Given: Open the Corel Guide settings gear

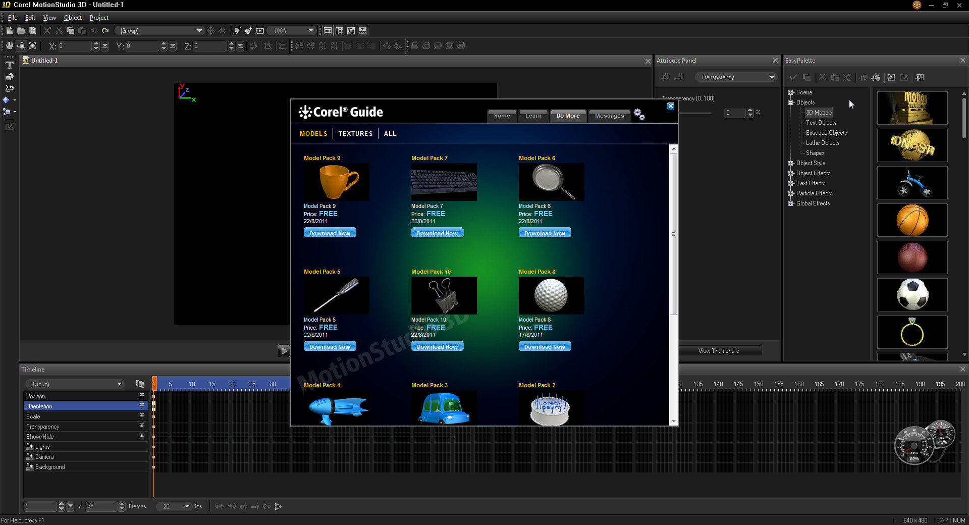Looking at the screenshot, I should [x=639, y=115].
